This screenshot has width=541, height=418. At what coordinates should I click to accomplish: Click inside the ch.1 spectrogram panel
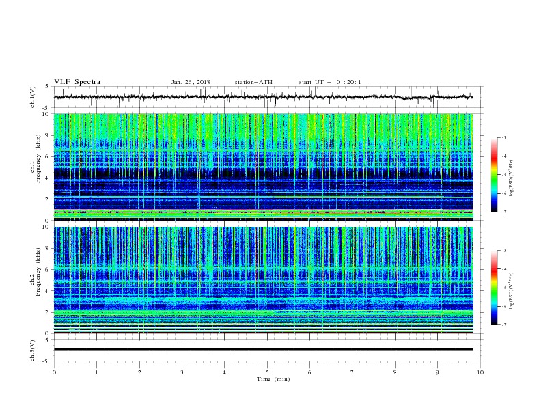pos(263,167)
